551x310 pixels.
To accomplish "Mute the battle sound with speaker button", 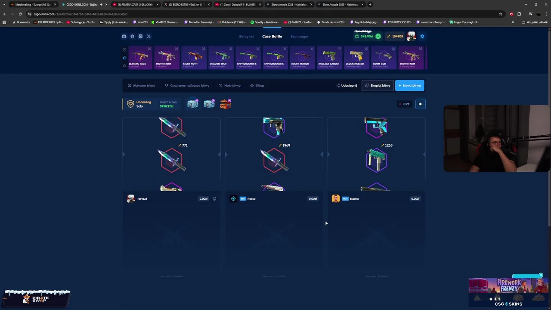I will [421, 104].
